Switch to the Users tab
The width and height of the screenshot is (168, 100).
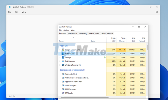pos(97,34)
